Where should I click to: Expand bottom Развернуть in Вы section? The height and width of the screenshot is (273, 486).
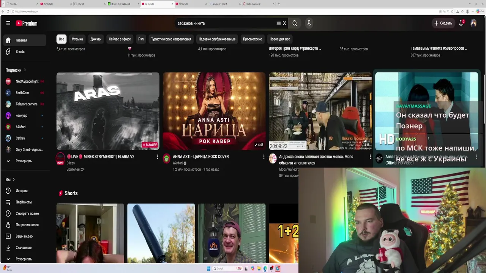click(x=25, y=259)
